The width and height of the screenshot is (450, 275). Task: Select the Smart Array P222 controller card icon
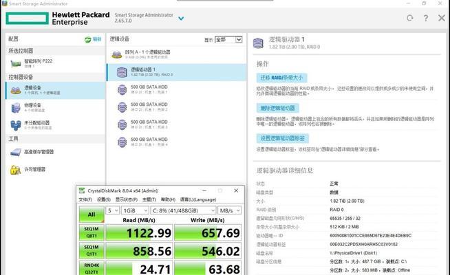(16, 64)
